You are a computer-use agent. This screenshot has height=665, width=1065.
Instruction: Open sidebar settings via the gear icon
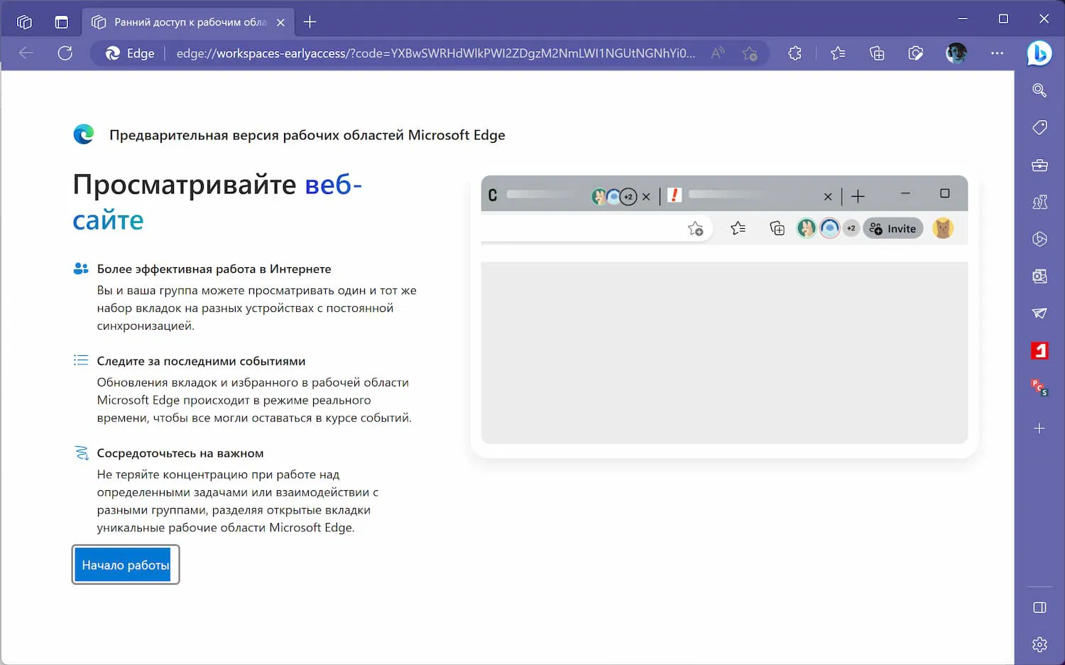[x=1039, y=644]
